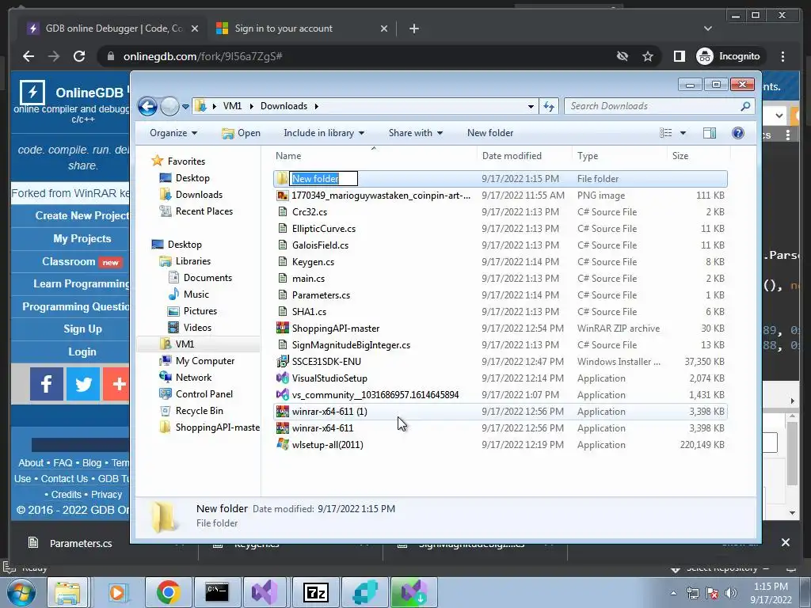Viewport: 811px width, 608px height.
Task: Select Keygen.cs file
Action: coord(313,261)
